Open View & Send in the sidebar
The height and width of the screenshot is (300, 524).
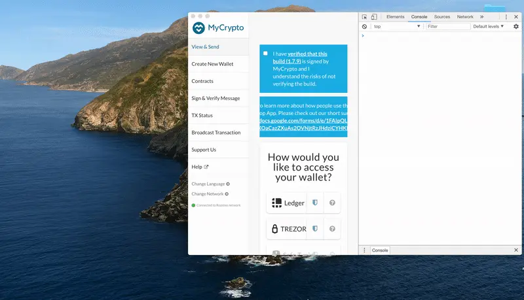218,47
